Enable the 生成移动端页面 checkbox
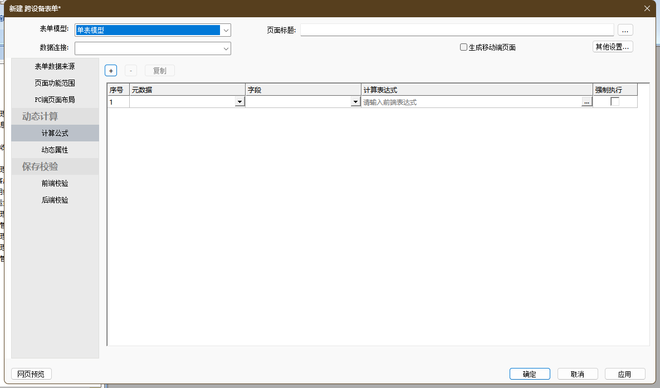 463,47
